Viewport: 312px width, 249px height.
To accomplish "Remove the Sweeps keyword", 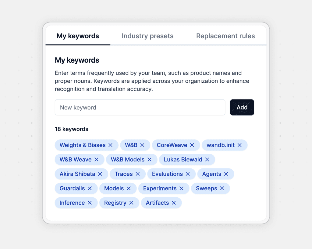I will 222,188.
